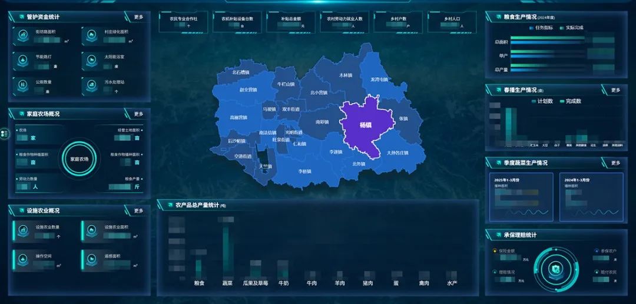Click the 村庄绿化面积 icon
The height and width of the screenshot is (304, 636).
[91, 36]
